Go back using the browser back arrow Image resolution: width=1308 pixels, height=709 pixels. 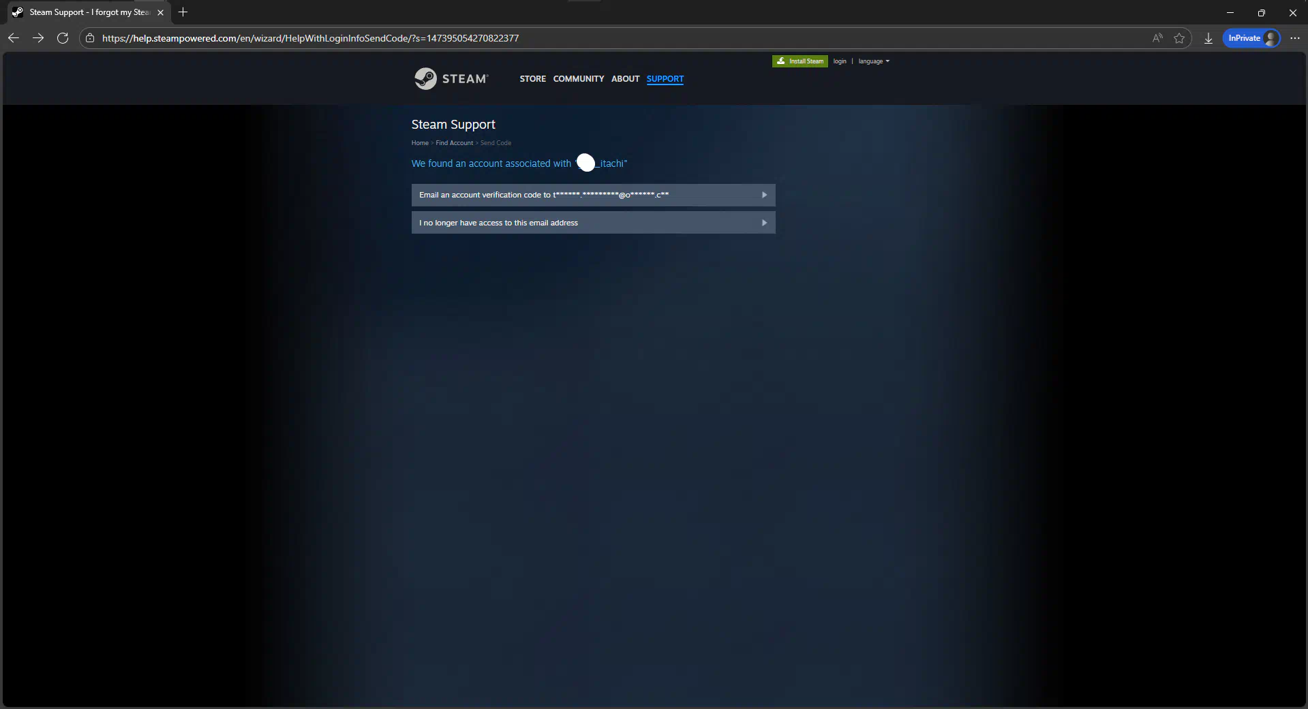click(14, 38)
